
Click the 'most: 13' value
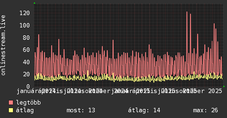tap(81, 110)
